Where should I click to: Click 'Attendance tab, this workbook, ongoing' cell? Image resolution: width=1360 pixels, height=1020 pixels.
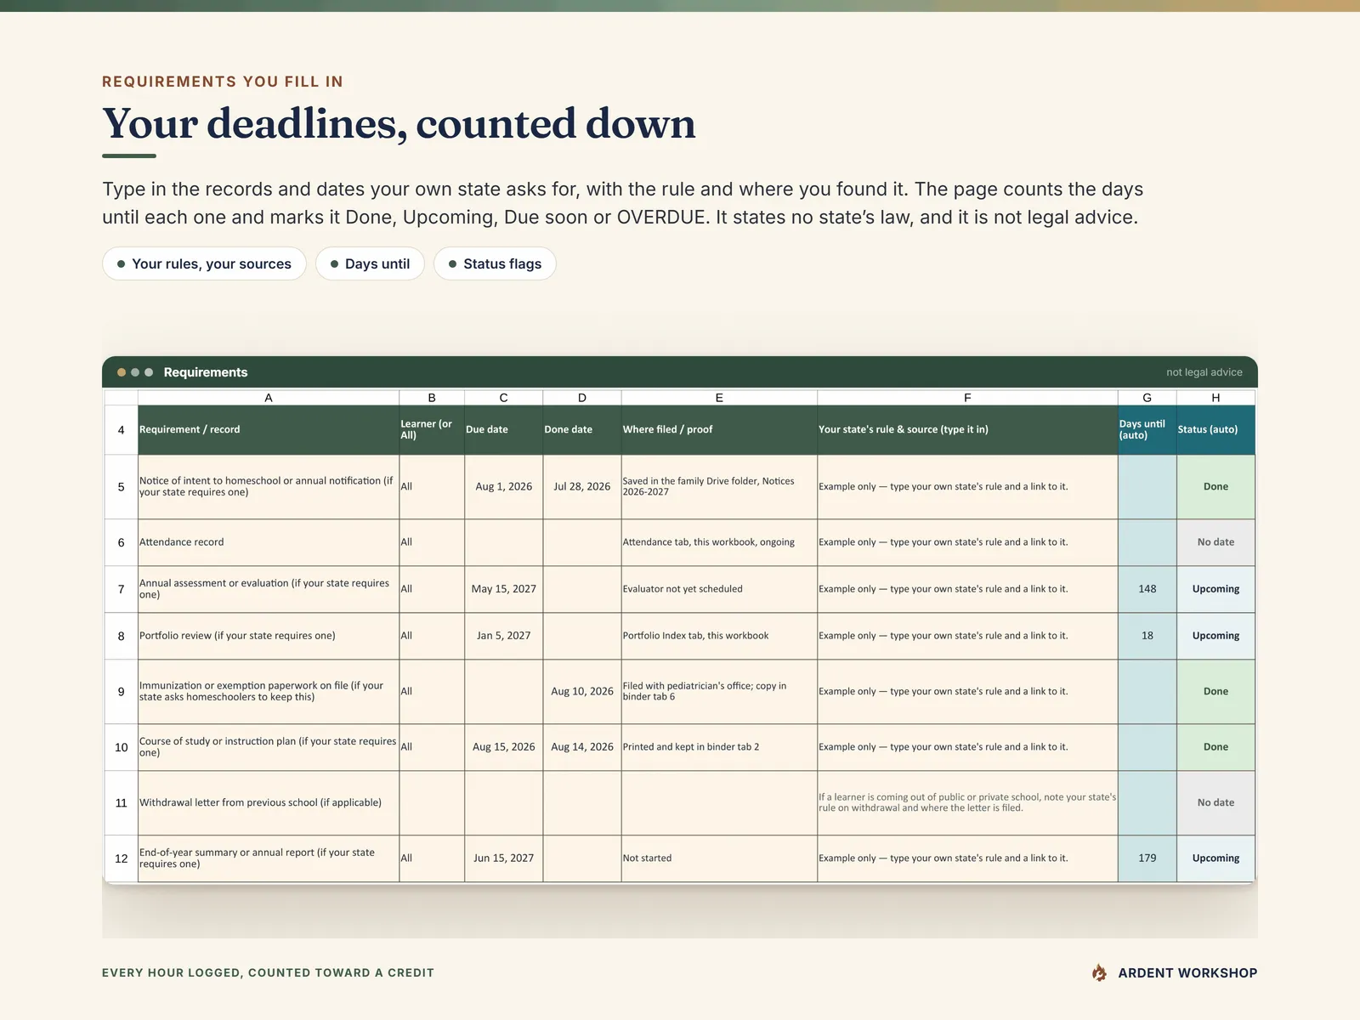click(x=719, y=542)
